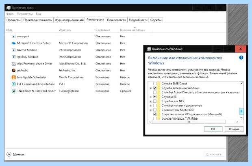Screen dimensions: 252x166
Task: Click the vertical scrollbar thumb in components list
Action: 241,111
